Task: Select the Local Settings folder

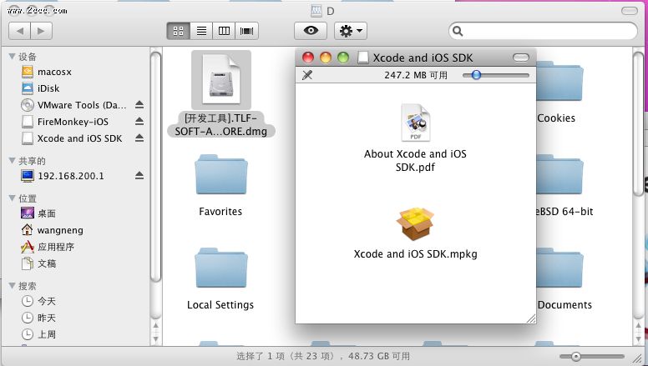Action: tap(221, 279)
